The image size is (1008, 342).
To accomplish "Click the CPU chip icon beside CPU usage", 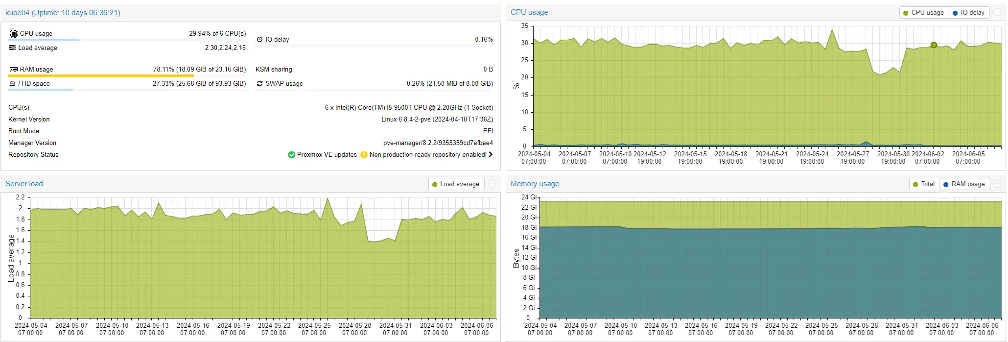I will pos(13,34).
